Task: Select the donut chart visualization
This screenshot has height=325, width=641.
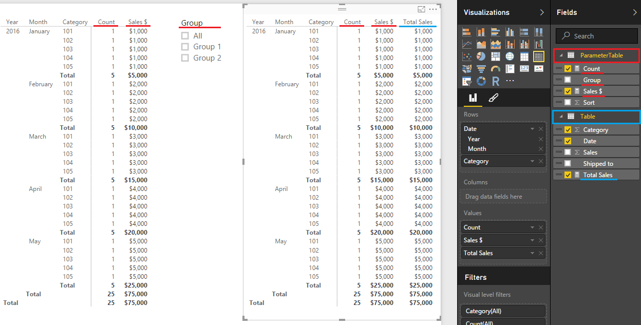Action: click(481, 81)
